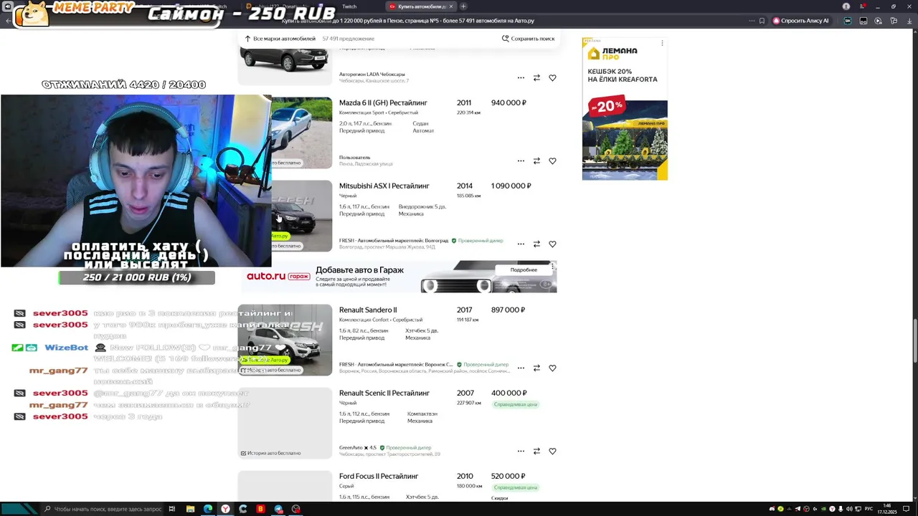Open Renault Sandero II listing title

tap(368, 310)
